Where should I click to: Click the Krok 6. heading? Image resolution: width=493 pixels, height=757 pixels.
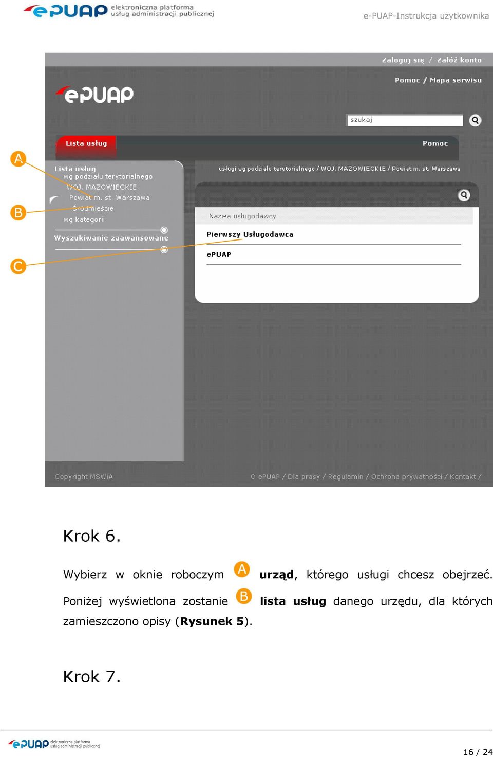click(x=92, y=536)
